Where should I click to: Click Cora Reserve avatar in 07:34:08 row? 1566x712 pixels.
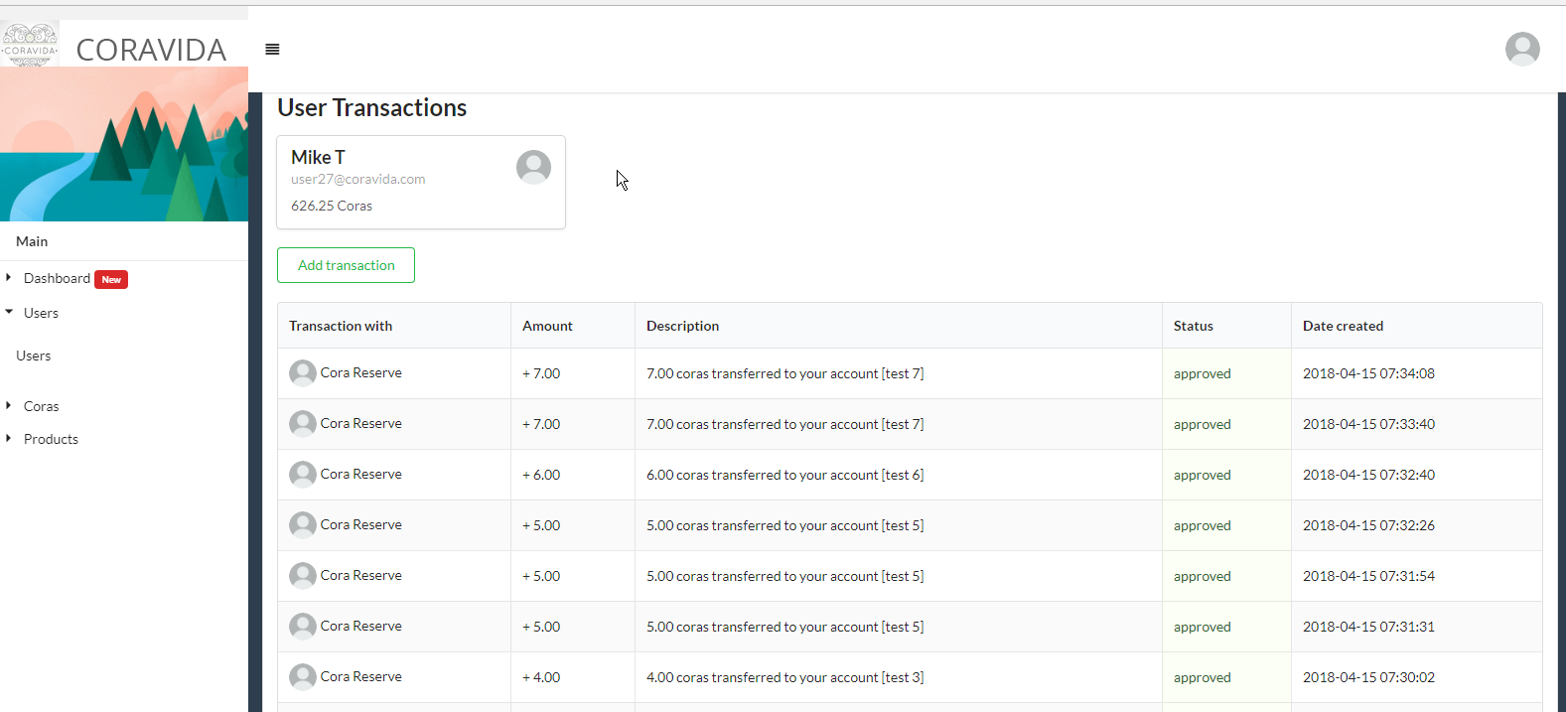(303, 373)
